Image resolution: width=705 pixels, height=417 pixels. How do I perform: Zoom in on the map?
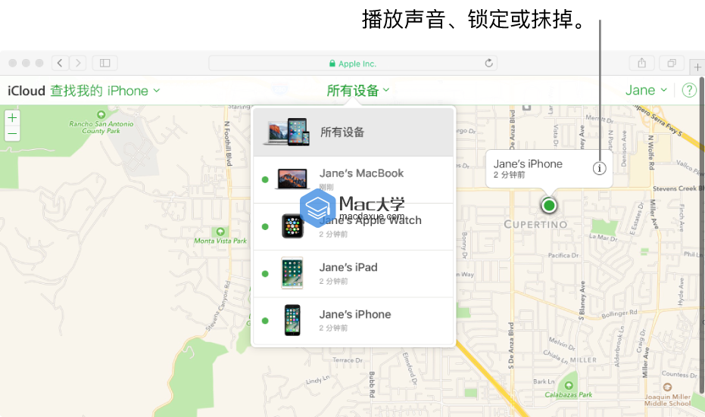coord(12,118)
